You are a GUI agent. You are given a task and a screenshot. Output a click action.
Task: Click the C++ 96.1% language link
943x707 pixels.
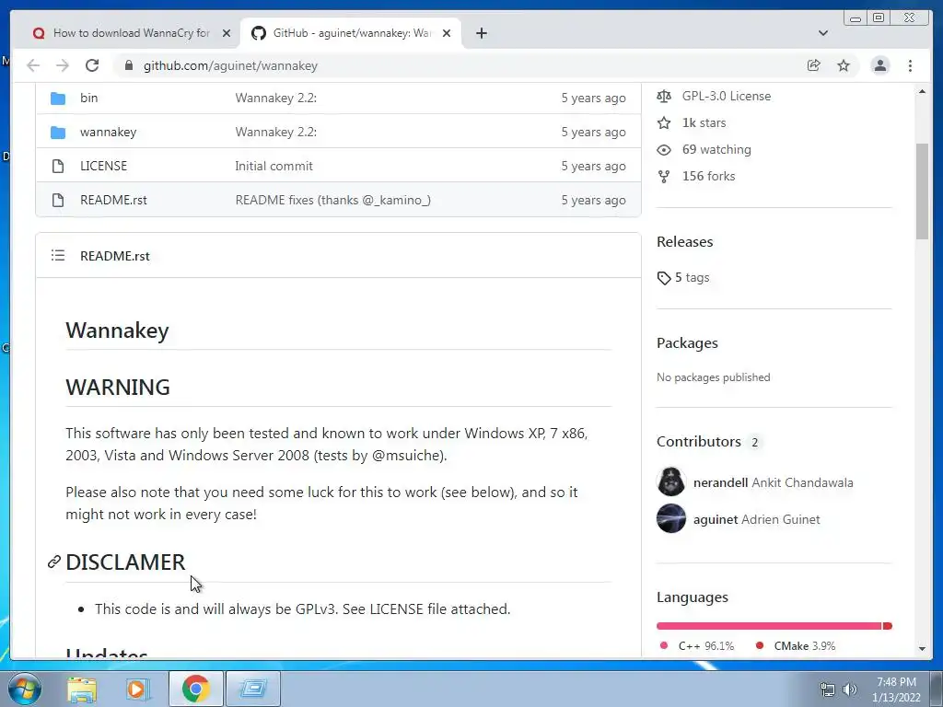click(x=697, y=645)
